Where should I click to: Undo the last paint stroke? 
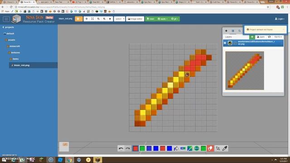pyautogui.click(x=121, y=149)
